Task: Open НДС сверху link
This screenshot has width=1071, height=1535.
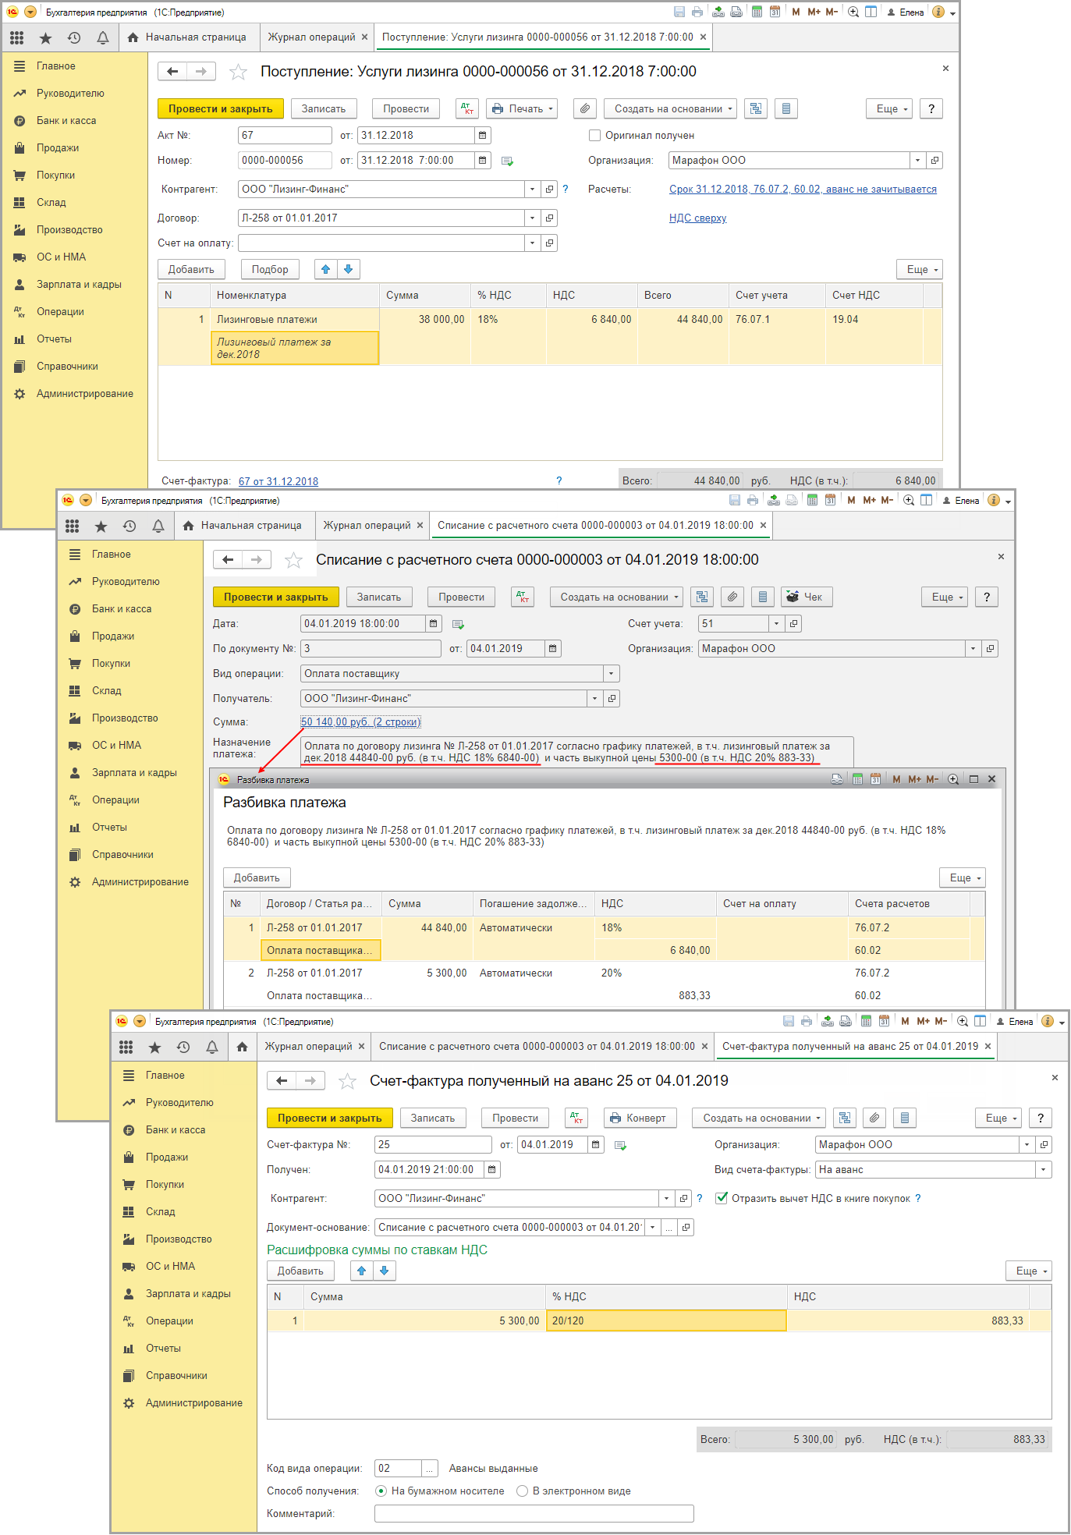Action: (x=697, y=218)
